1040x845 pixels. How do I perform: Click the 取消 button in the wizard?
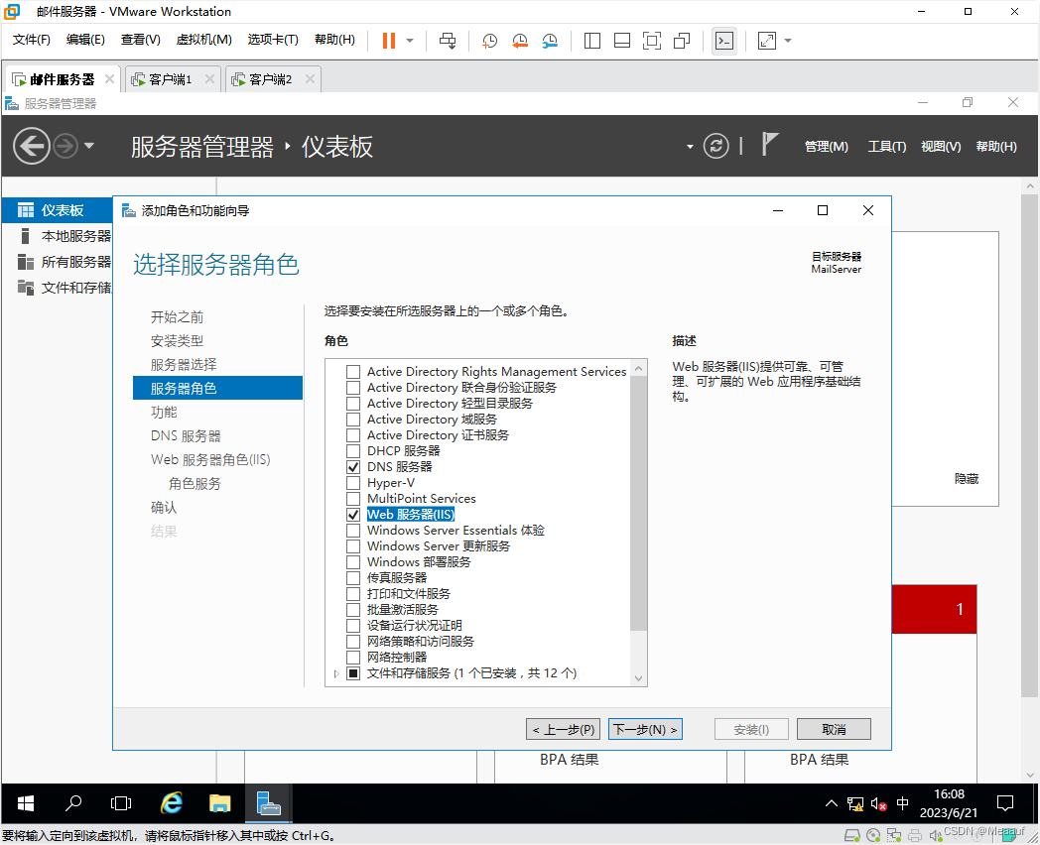click(x=834, y=729)
